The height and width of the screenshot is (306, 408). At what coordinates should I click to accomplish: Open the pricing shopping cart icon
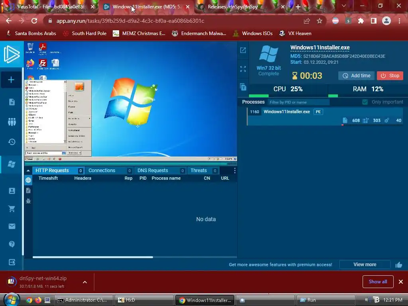(x=12, y=209)
